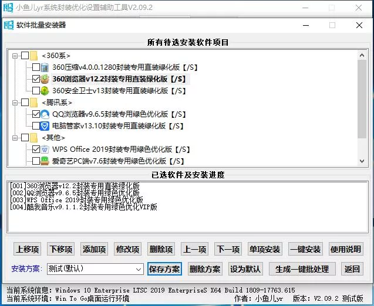Screen dimensions: 374x306
Task: Click the software list scrollbar thumb
Action: pos(362,99)
